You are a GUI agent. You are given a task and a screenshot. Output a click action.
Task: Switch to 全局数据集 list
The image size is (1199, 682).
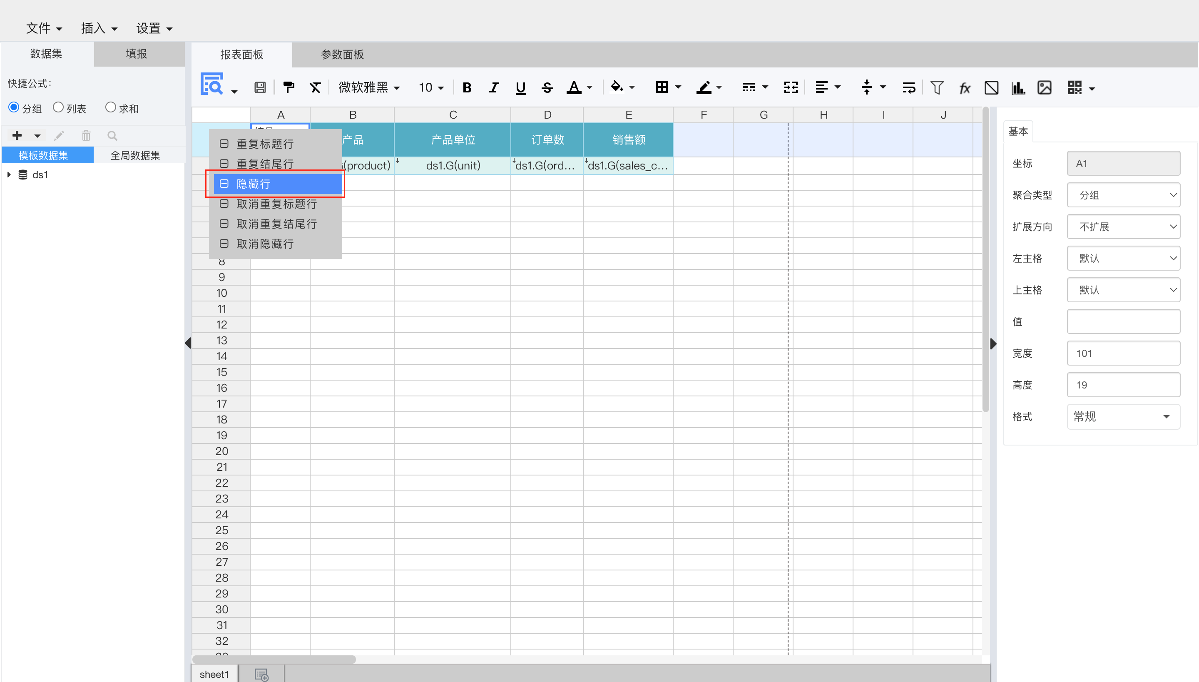(135, 155)
